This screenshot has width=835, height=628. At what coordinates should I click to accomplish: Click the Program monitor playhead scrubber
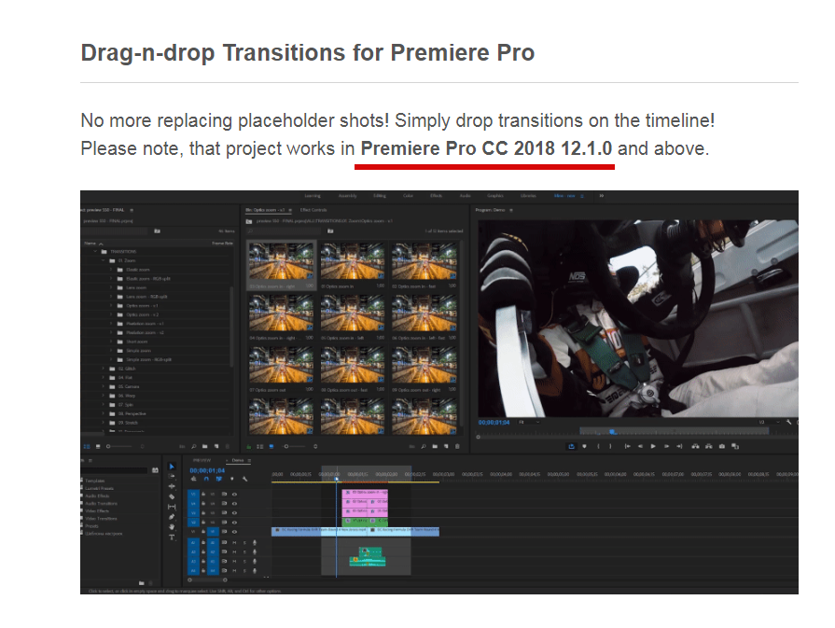(612, 432)
